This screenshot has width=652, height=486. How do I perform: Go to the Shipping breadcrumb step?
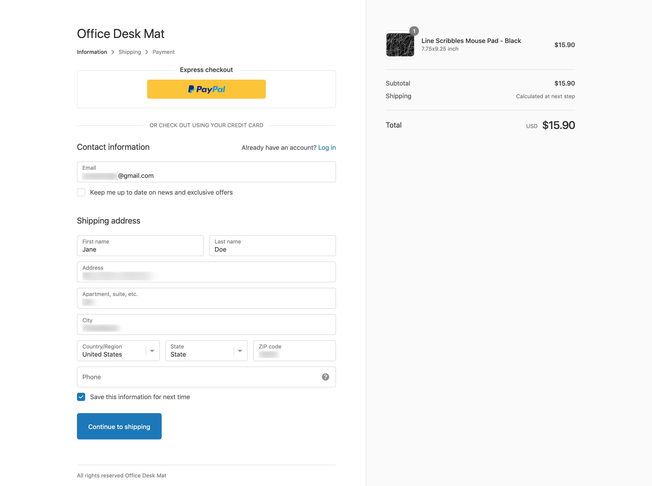130,52
